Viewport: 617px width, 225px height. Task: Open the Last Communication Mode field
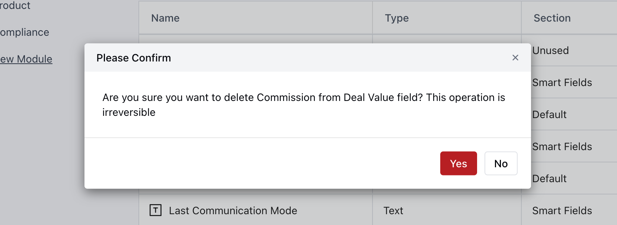pyautogui.click(x=233, y=211)
